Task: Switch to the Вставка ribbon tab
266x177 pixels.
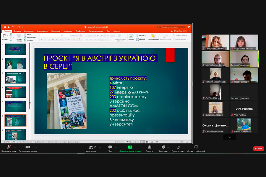Action: point(17,31)
